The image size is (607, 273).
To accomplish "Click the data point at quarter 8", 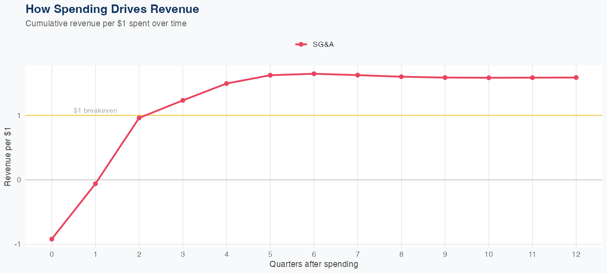I will tap(401, 77).
